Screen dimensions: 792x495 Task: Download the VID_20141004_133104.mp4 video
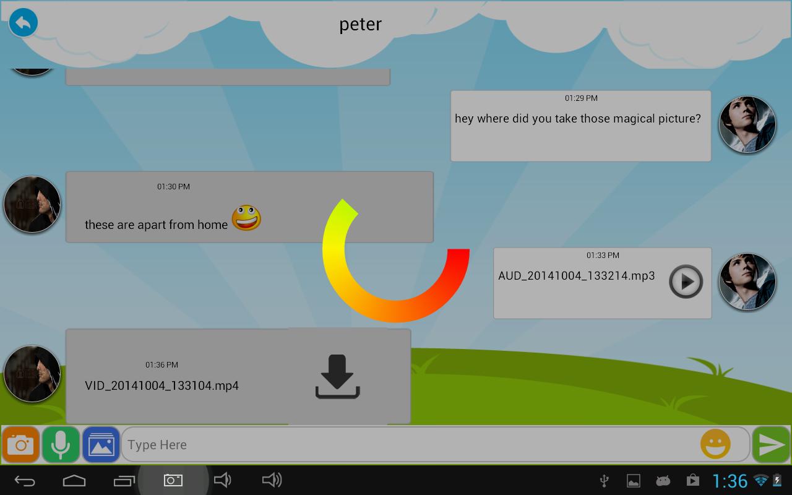pos(337,376)
